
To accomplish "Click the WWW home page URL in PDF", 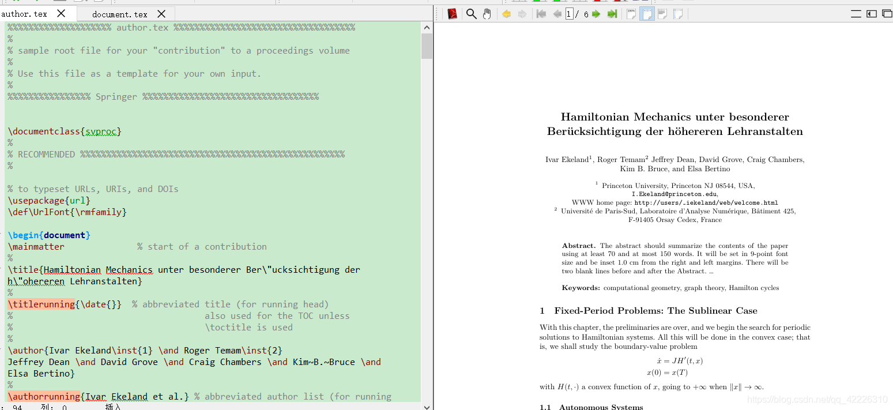I will point(706,203).
